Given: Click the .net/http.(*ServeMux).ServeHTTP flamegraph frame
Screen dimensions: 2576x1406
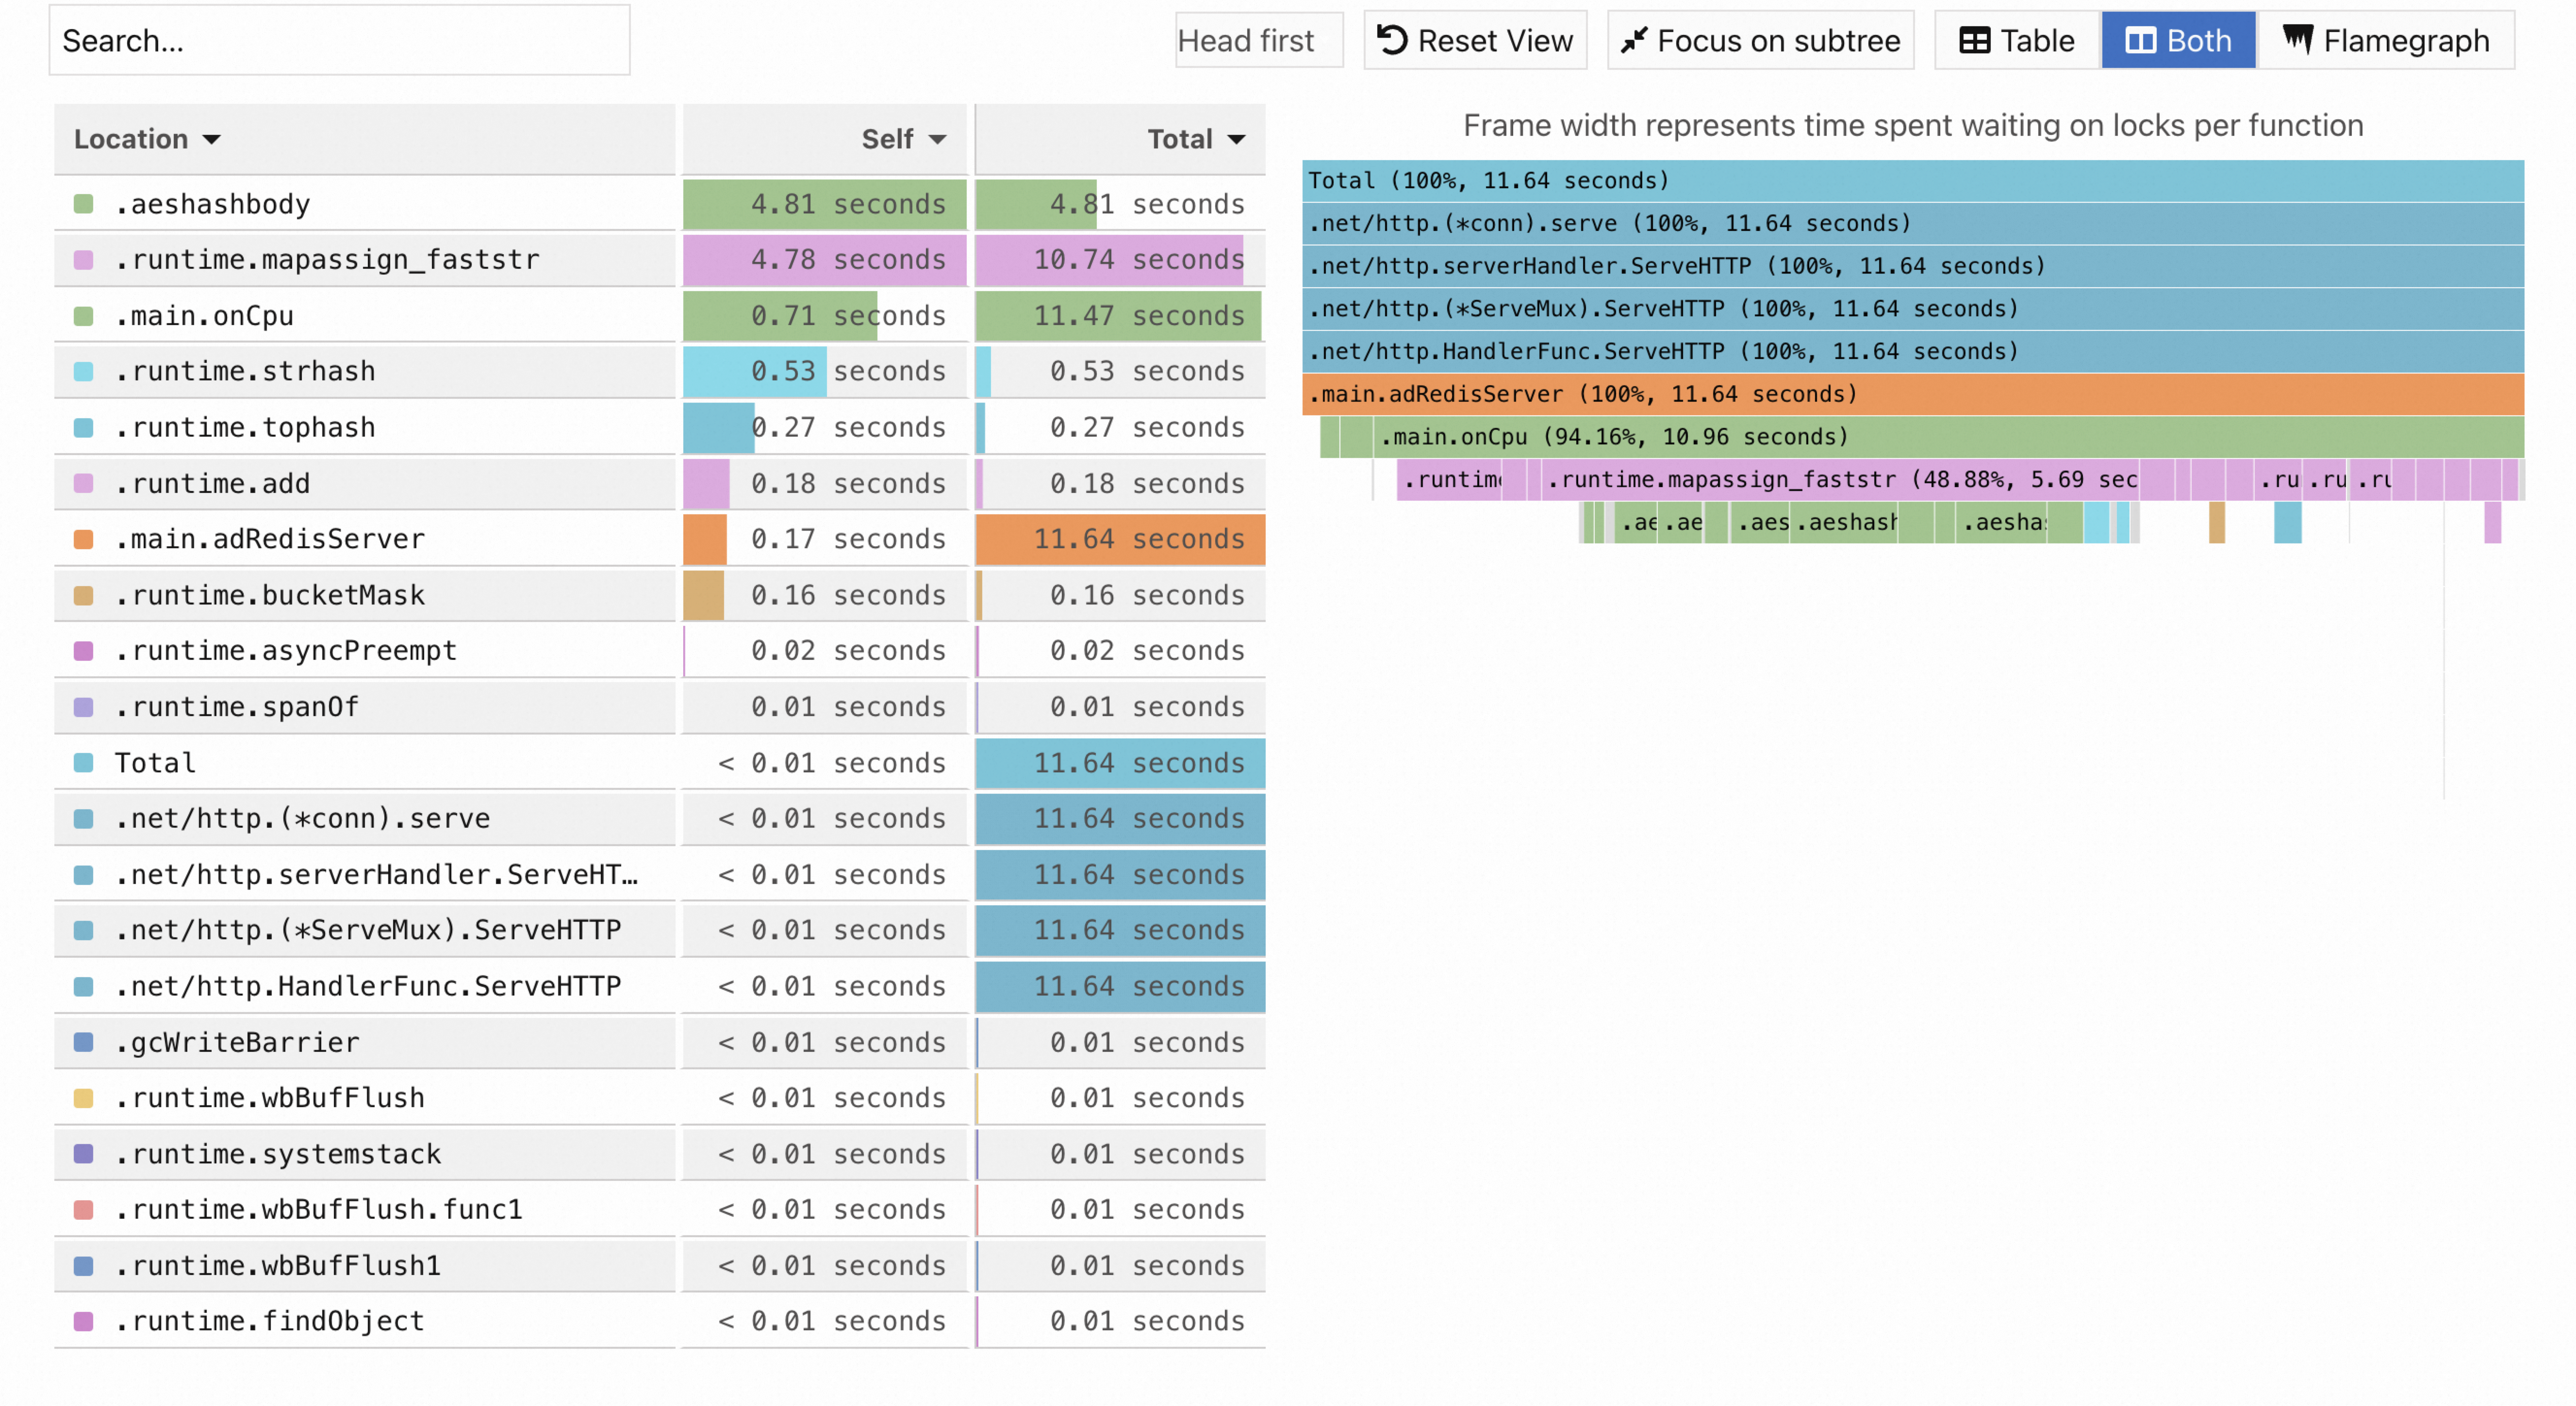Looking at the screenshot, I should [1913, 309].
